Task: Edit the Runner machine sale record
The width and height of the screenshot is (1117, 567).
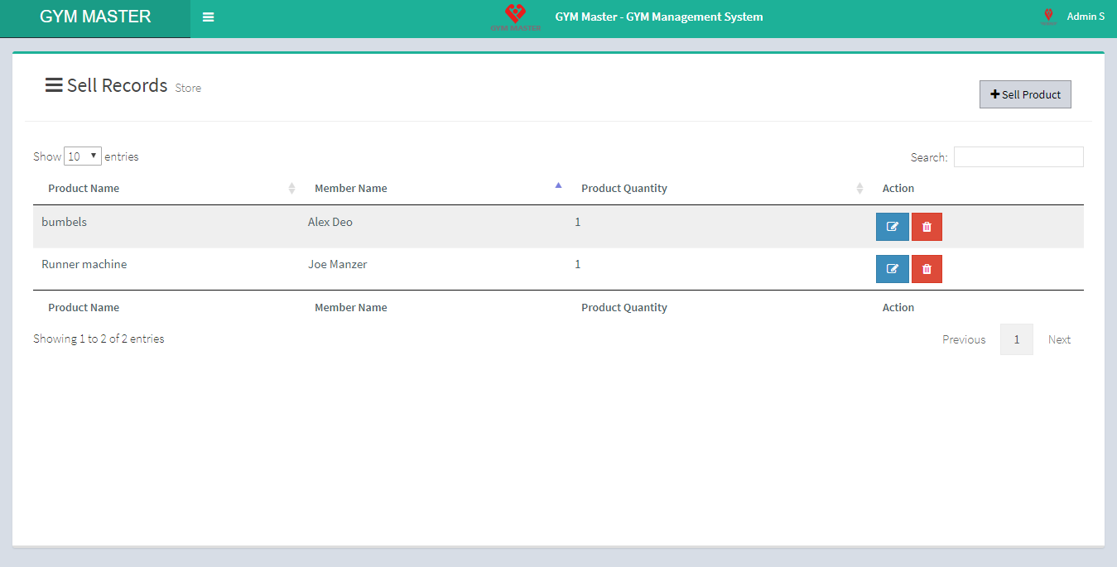Action: click(892, 269)
